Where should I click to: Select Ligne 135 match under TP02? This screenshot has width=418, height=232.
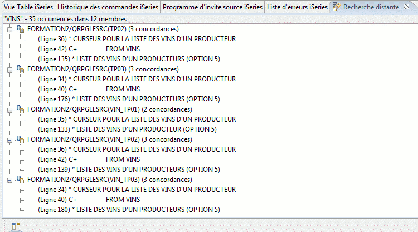tap(129, 59)
